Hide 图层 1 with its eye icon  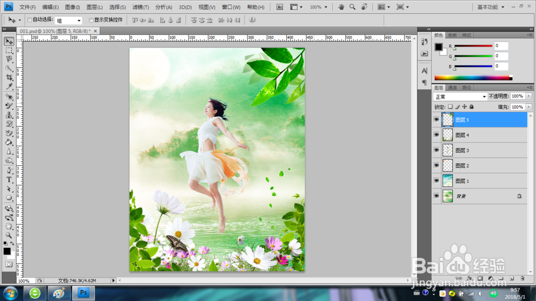[436, 180]
